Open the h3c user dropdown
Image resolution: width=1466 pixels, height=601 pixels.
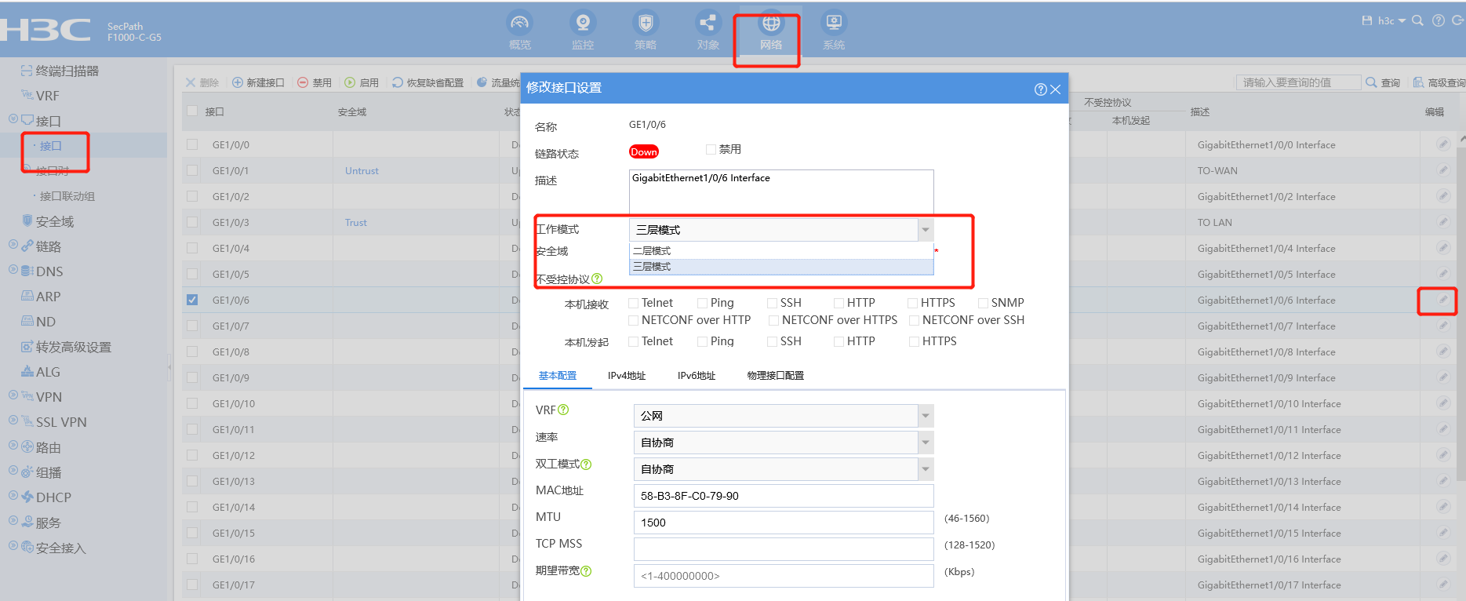point(1391,20)
